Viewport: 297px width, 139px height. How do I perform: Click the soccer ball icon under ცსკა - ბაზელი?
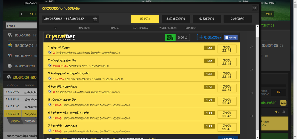50,52
